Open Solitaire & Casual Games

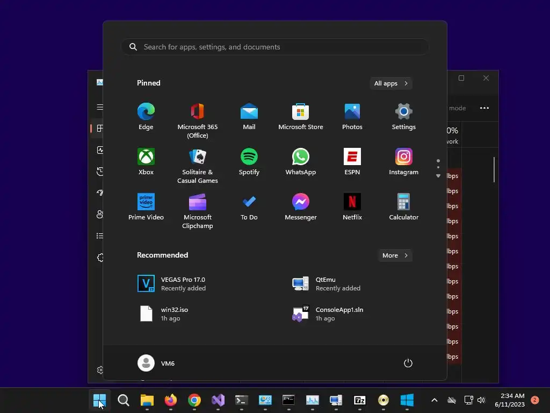(198, 166)
